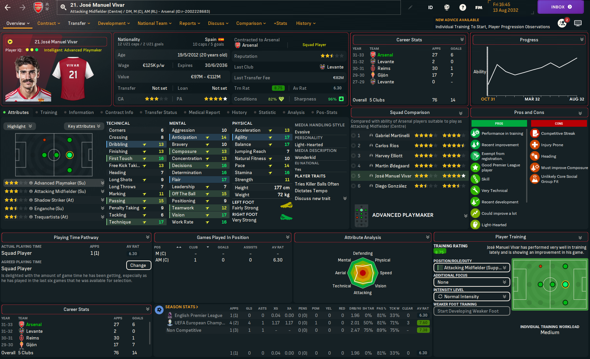
Task: Click the red CONS header bar
Action: (x=559, y=123)
